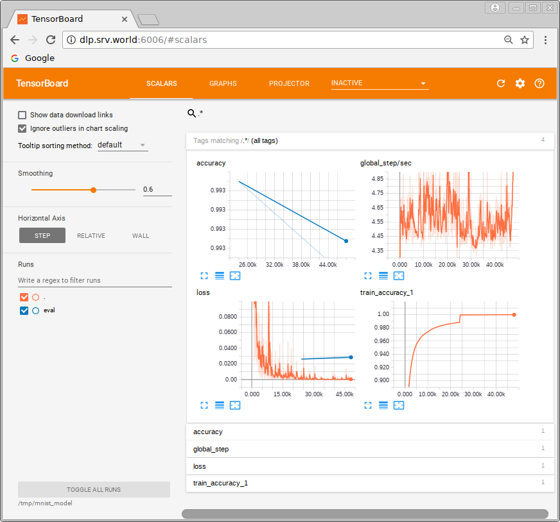The height and width of the screenshot is (522, 560).
Task: Expand the global_step/sec chart to full size
Action: coord(368,276)
